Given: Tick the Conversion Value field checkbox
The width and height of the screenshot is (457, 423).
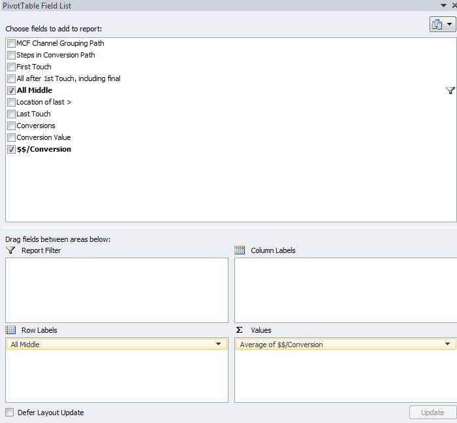Looking at the screenshot, I should (x=11, y=137).
